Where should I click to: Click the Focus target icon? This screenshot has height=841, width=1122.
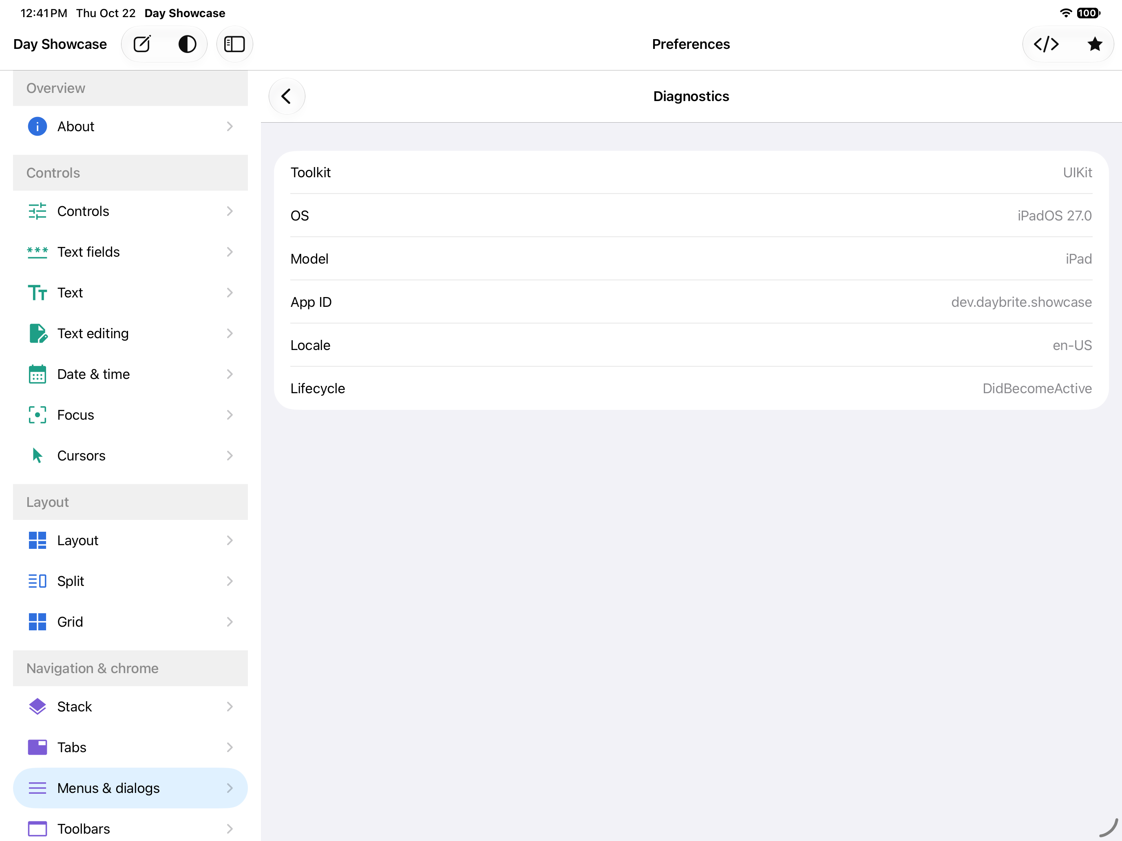(37, 415)
